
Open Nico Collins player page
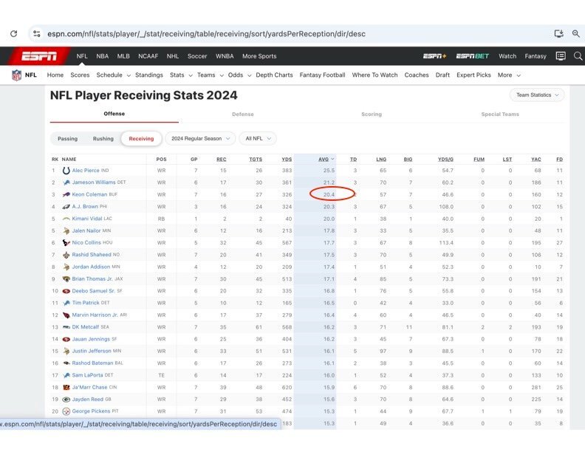coord(86,242)
